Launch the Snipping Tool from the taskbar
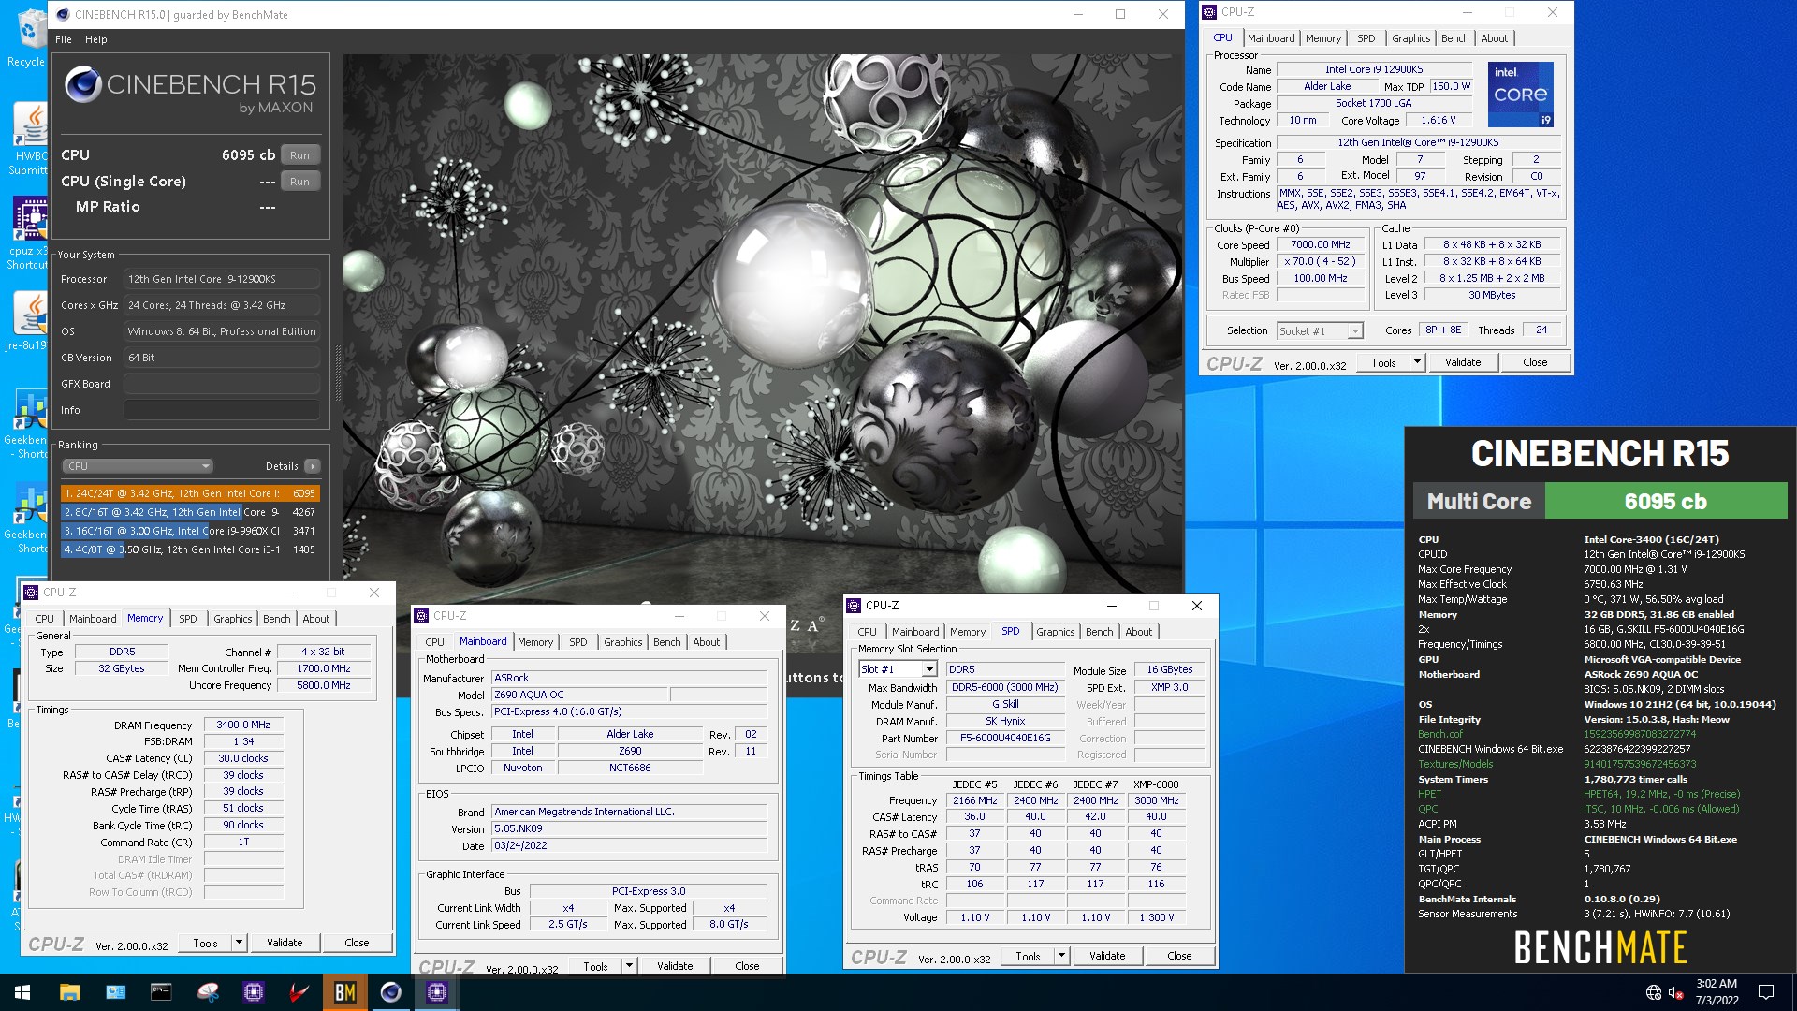 tap(208, 992)
